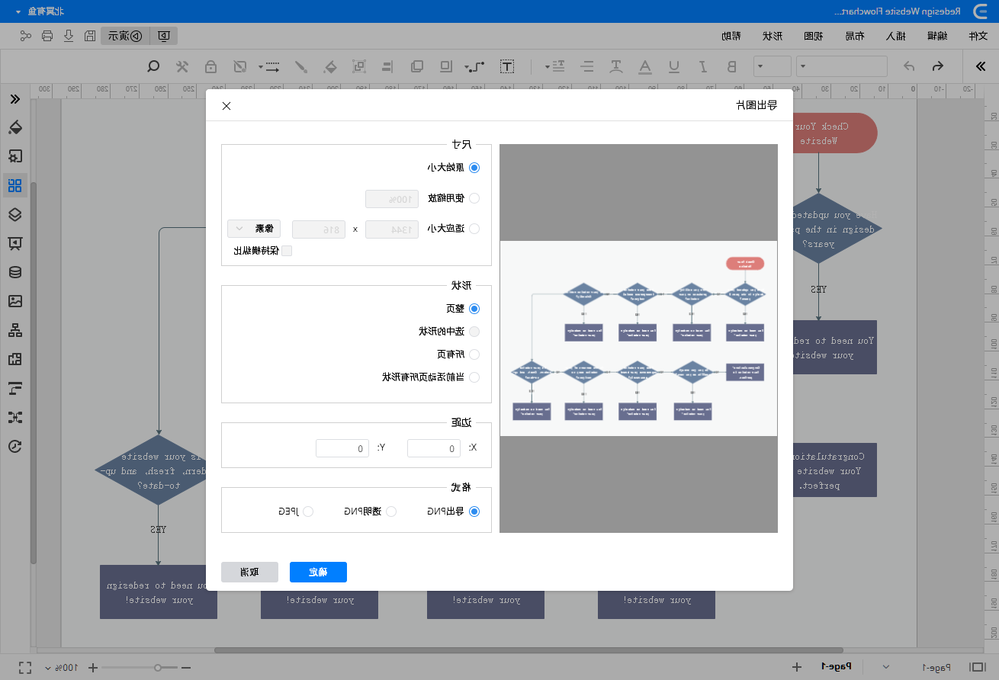The height and width of the screenshot is (680, 999).
Task: Open the 文件 menu
Action: coord(978,36)
